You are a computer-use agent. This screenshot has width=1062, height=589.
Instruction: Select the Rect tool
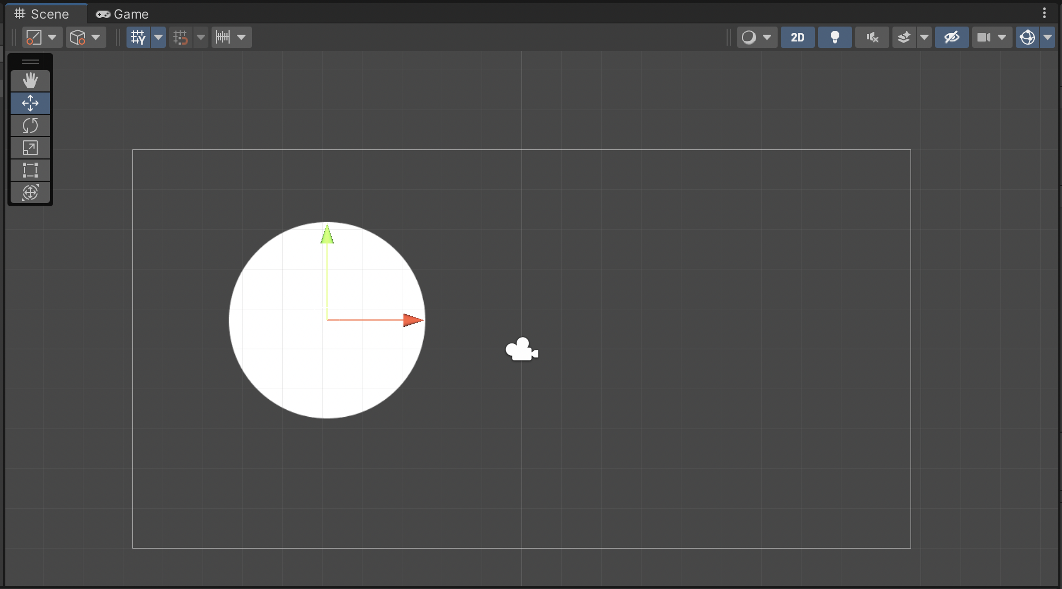[x=30, y=170]
